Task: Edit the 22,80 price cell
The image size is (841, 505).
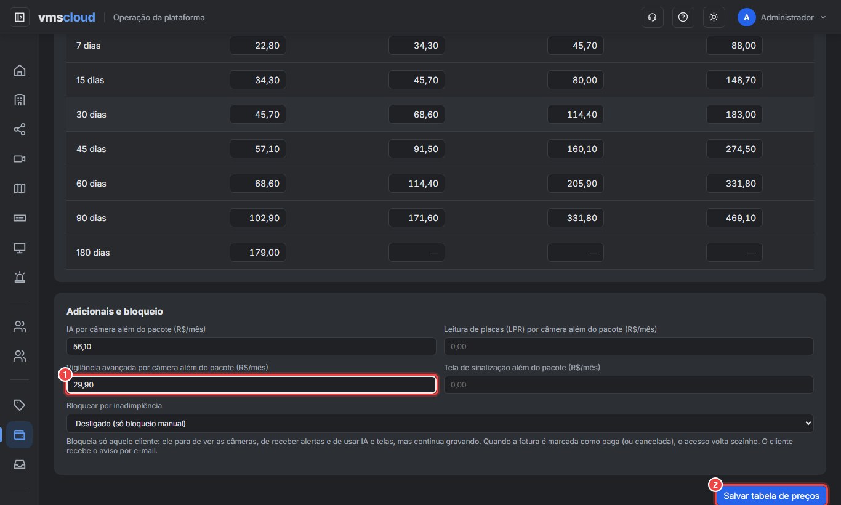Action: point(257,46)
